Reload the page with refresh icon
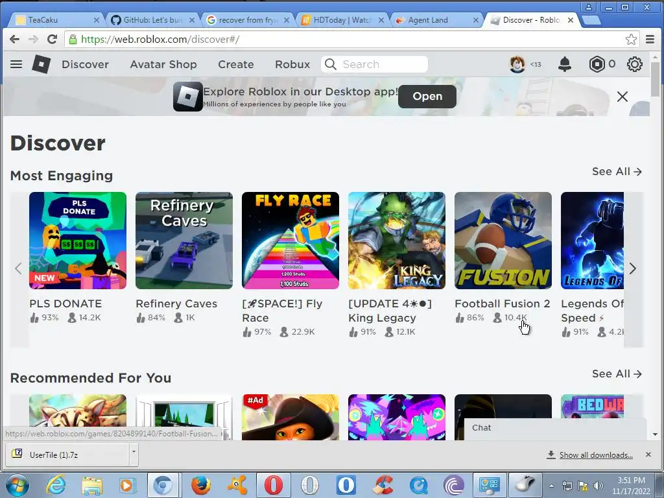 click(52, 40)
